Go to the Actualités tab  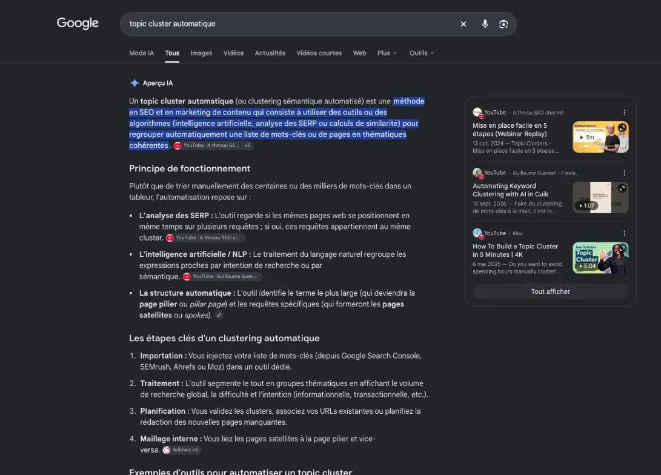[x=270, y=53]
